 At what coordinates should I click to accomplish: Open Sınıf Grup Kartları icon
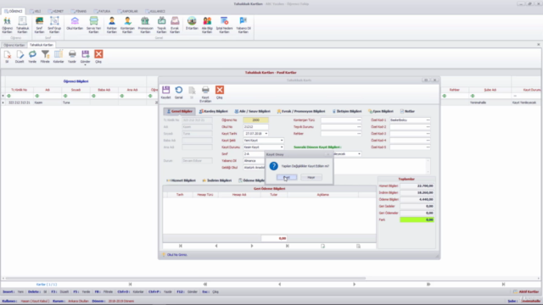pos(54,25)
